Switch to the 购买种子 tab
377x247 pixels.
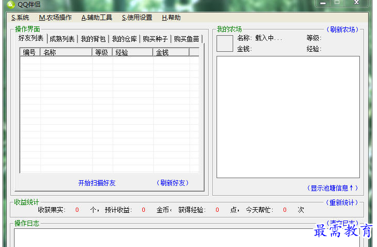coord(155,39)
